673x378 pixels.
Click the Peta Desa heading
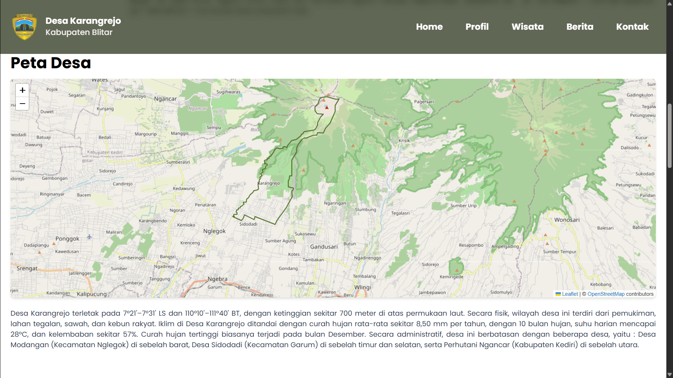(51, 63)
